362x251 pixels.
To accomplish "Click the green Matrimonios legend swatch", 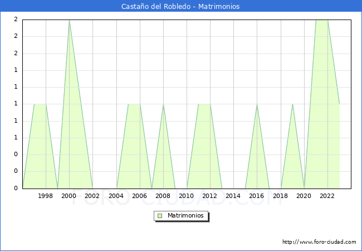I will tap(160, 216).
